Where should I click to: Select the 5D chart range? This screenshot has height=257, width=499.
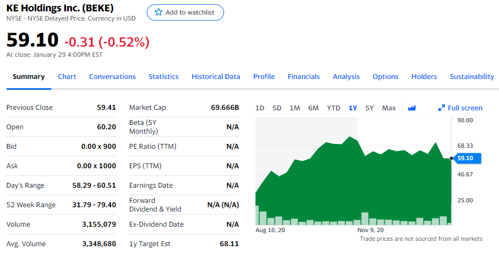pyautogui.click(x=277, y=108)
